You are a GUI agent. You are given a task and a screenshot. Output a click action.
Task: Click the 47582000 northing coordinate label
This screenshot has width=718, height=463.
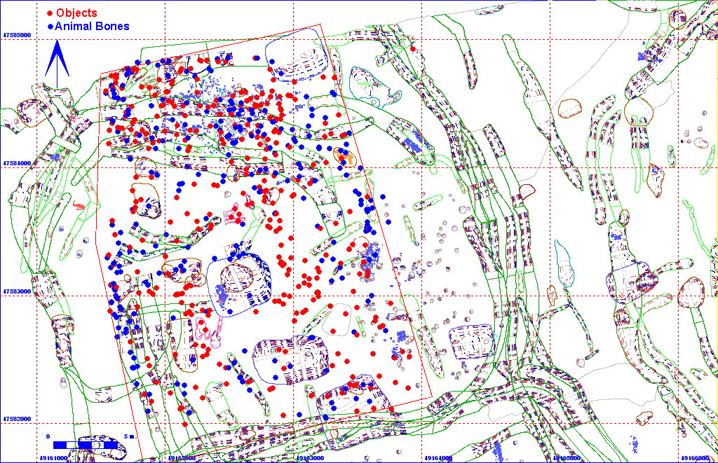[x=18, y=420]
